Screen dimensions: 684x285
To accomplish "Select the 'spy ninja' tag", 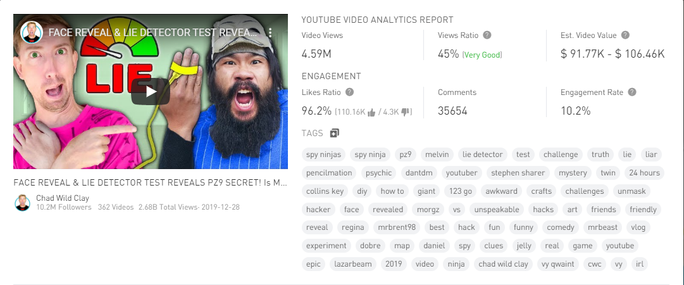I will 370,154.
